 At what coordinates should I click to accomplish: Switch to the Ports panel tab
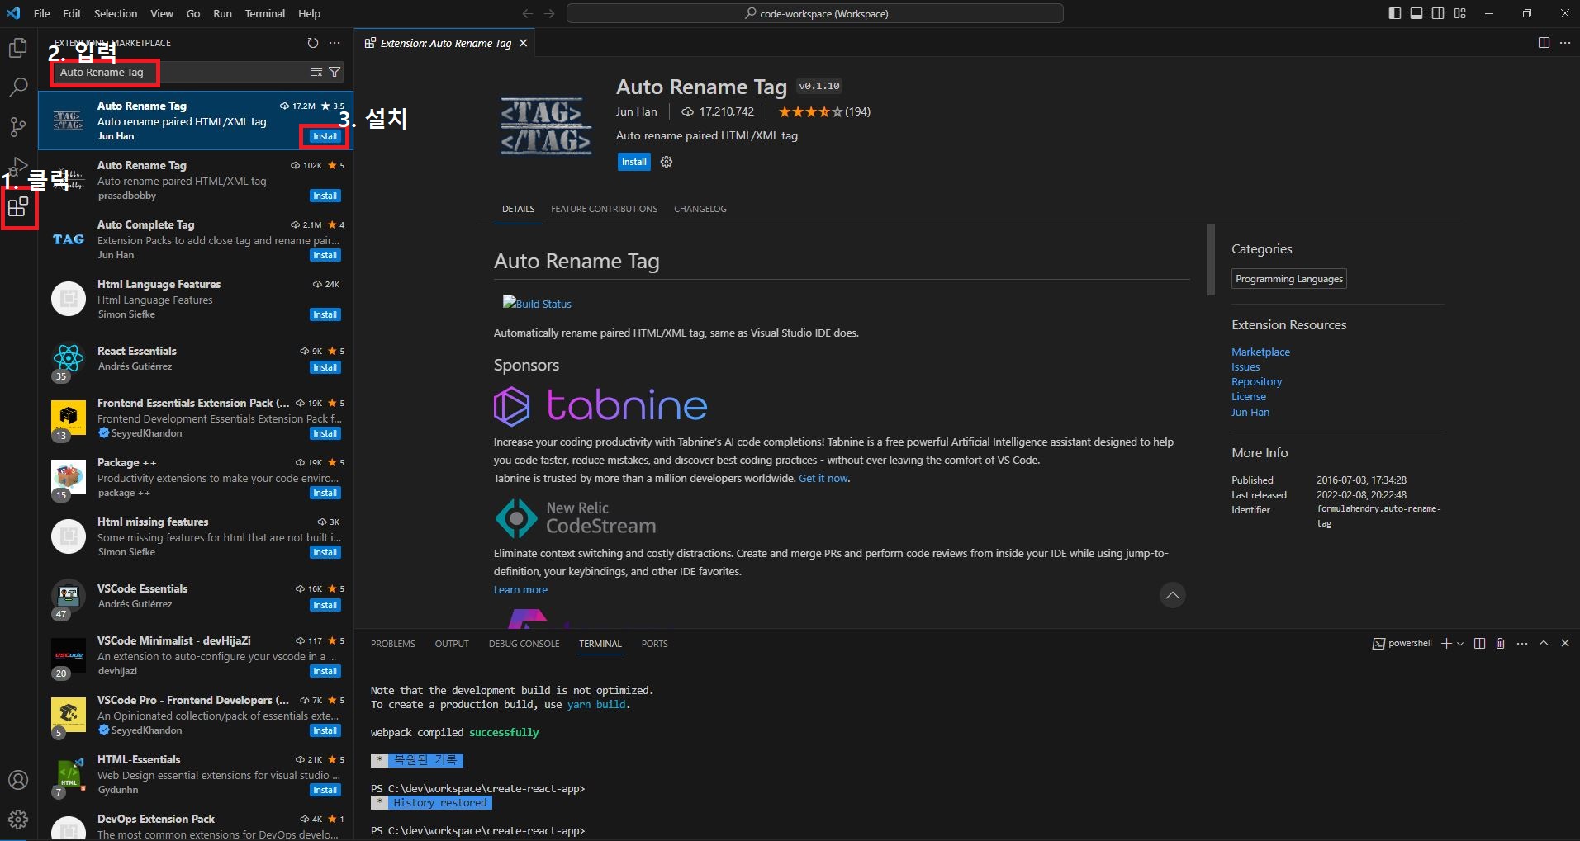pos(655,644)
